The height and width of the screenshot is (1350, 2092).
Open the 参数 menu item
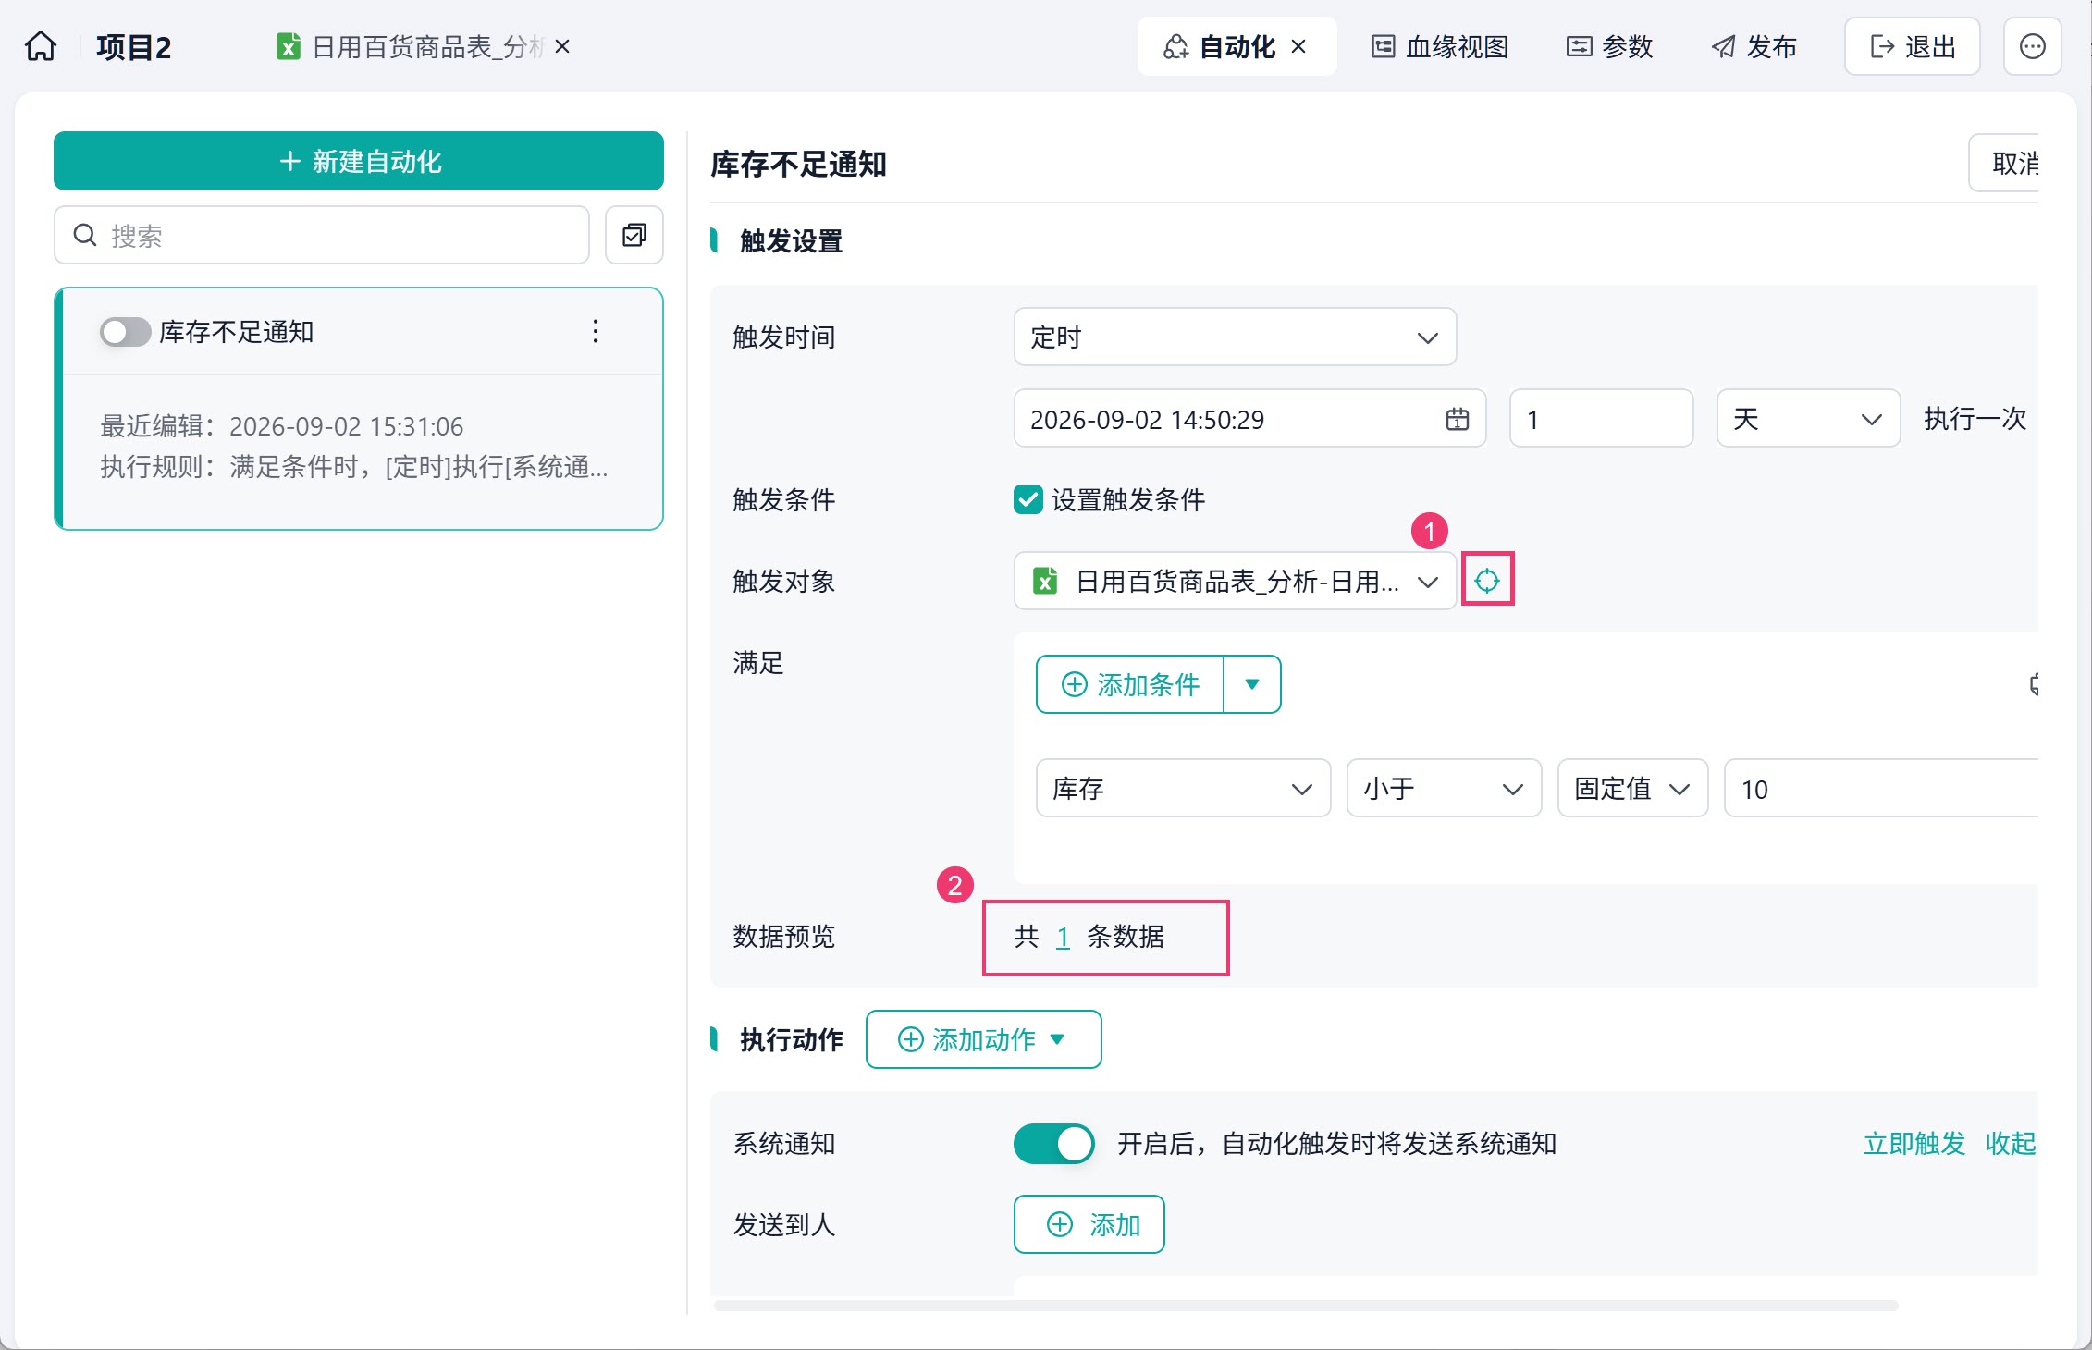[x=1610, y=46]
